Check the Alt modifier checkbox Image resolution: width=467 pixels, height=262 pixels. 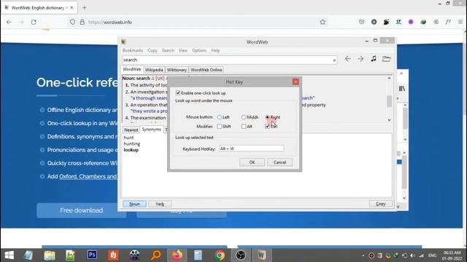pyautogui.click(x=244, y=126)
